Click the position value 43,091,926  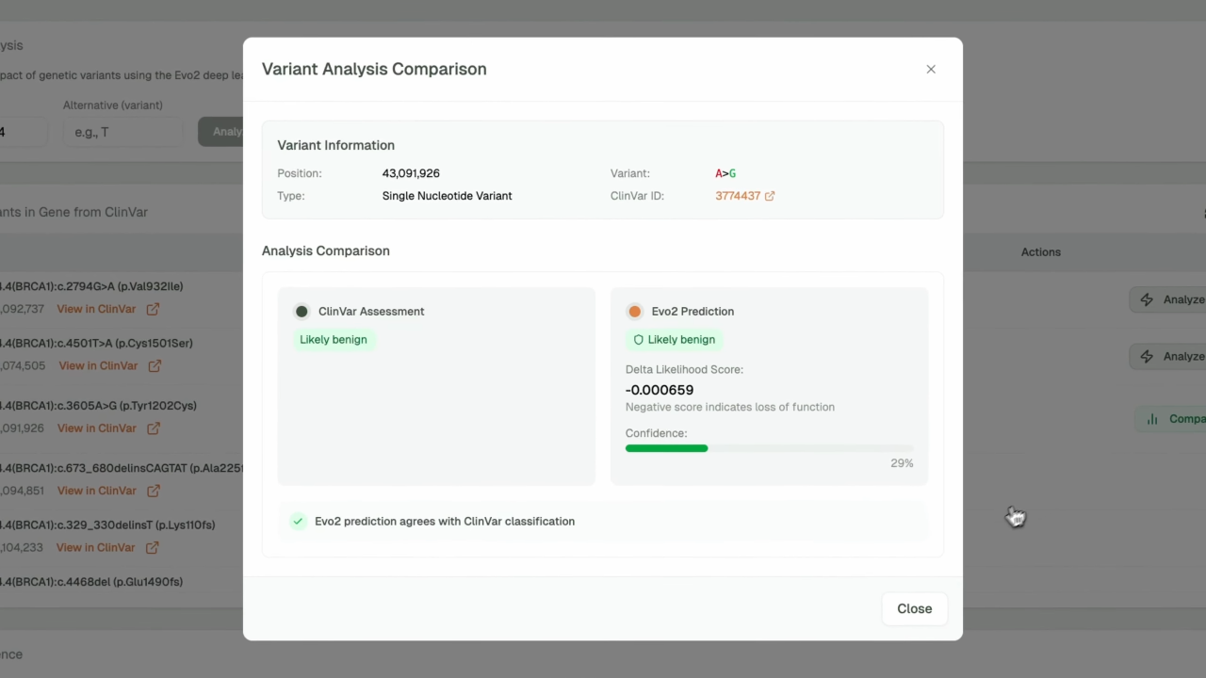pyautogui.click(x=411, y=173)
